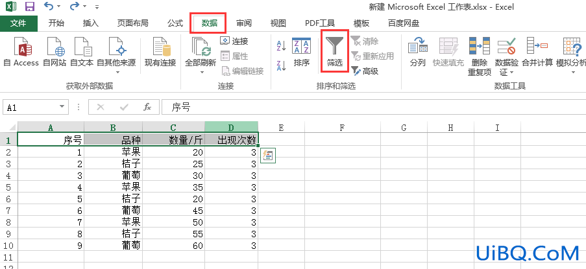Click the 分列 text-to-columns icon
586x269 pixels.
pyautogui.click(x=417, y=46)
